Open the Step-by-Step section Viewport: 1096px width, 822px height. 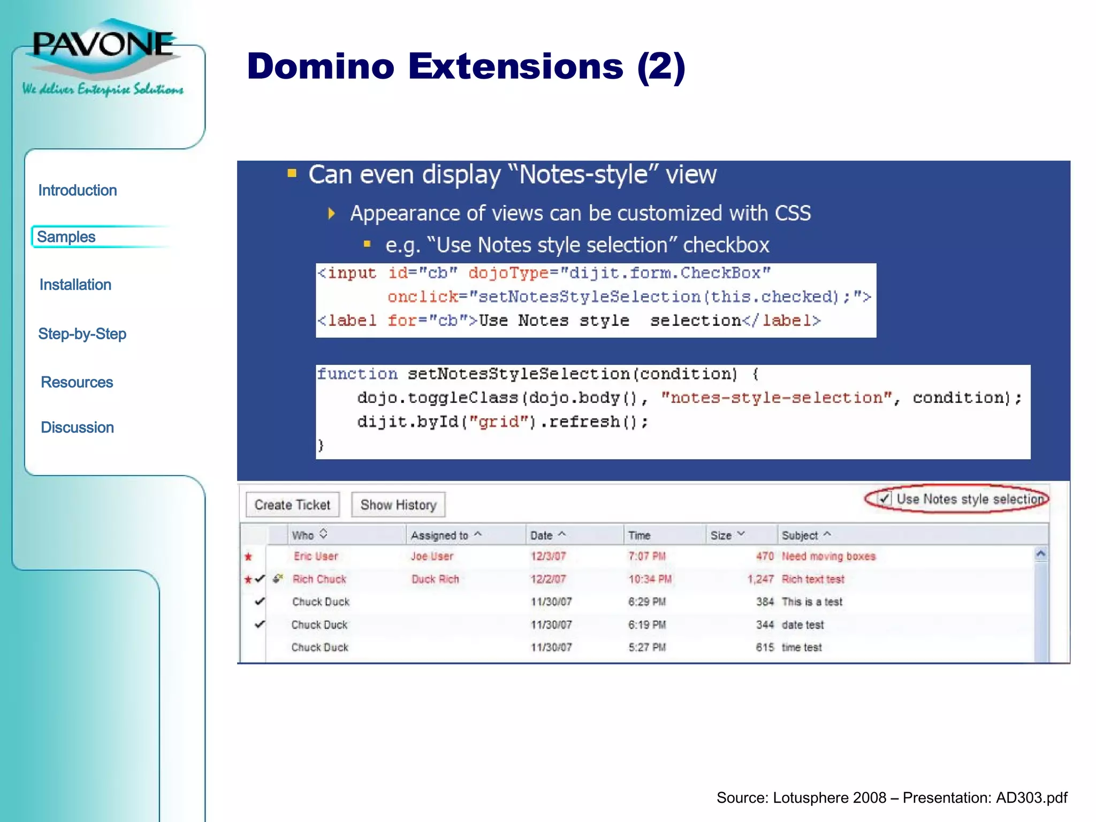(x=82, y=334)
